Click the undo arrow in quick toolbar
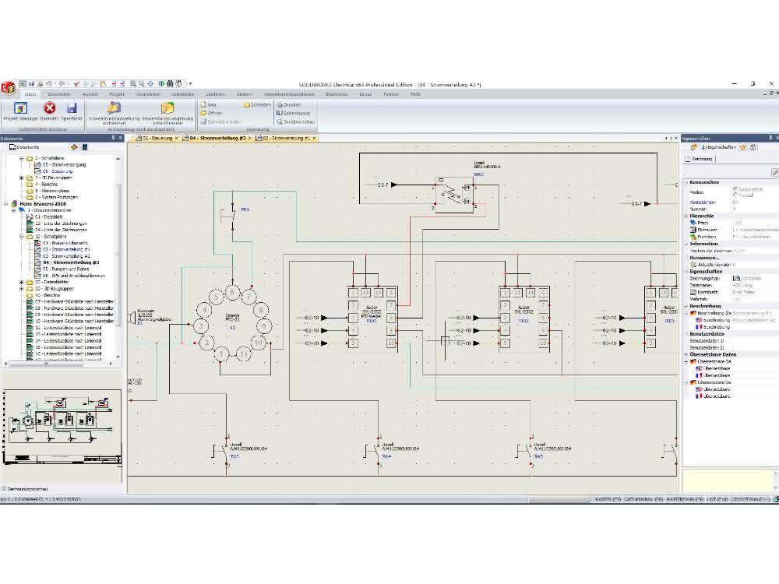Screen dimensions: 779x584 [49, 84]
